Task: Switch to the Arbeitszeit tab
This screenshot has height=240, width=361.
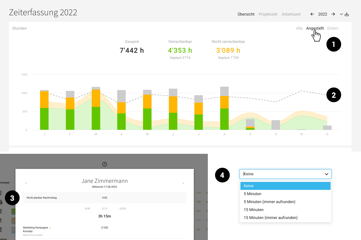Action: point(291,14)
